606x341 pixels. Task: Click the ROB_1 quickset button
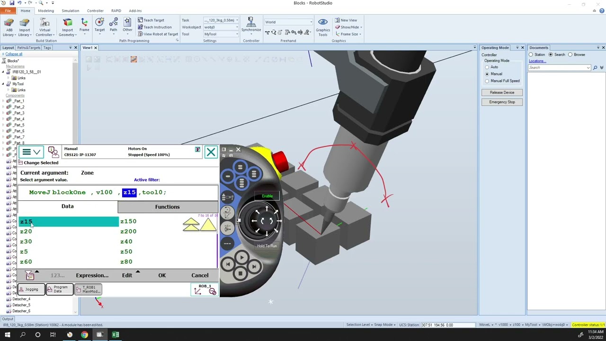click(205, 289)
